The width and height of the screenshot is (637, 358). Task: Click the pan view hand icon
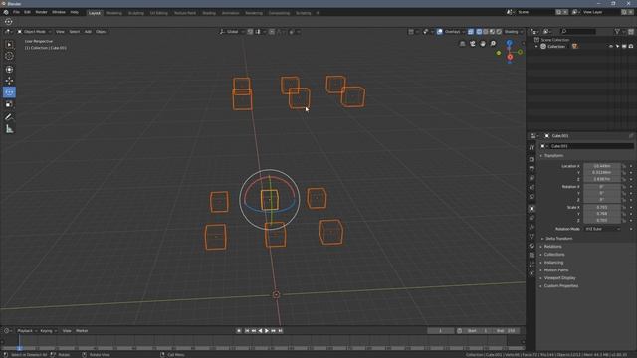point(483,44)
